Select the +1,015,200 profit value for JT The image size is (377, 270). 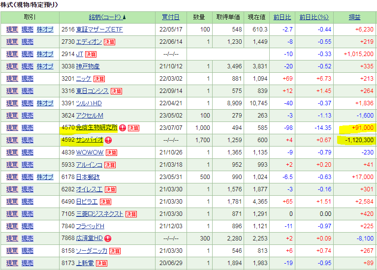click(358, 54)
